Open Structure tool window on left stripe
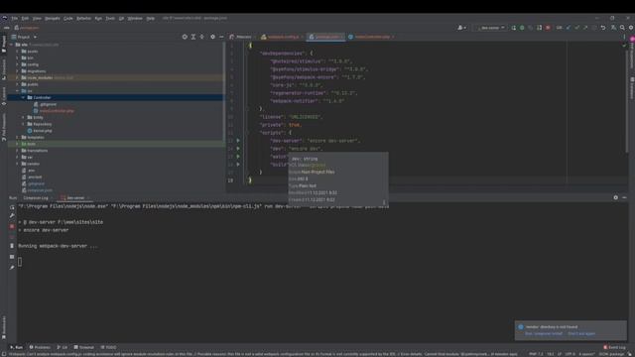 pyautogui.click(x=4, y=68)
